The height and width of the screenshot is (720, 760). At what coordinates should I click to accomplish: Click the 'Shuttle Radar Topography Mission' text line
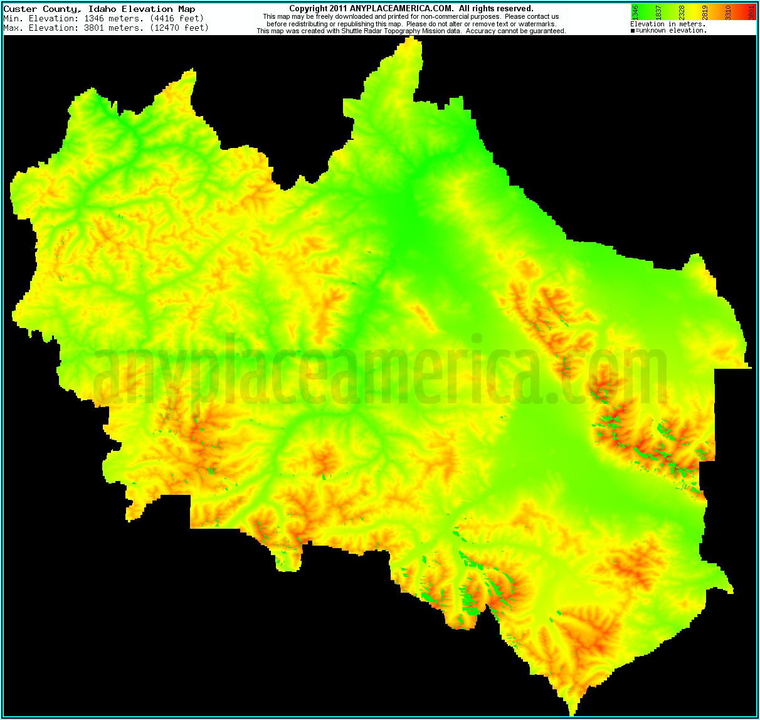[x=411, y=31]
